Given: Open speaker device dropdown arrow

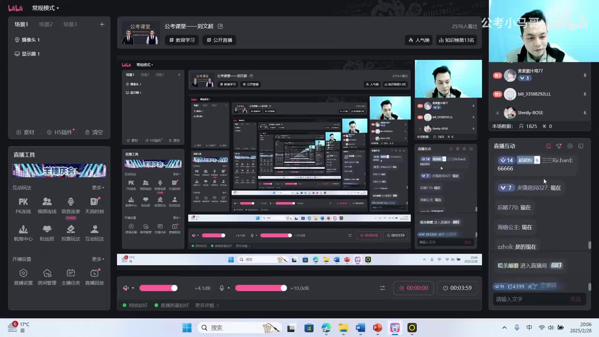Looking at the screenshot, I should pyautogui.click(x=133, y=288).
